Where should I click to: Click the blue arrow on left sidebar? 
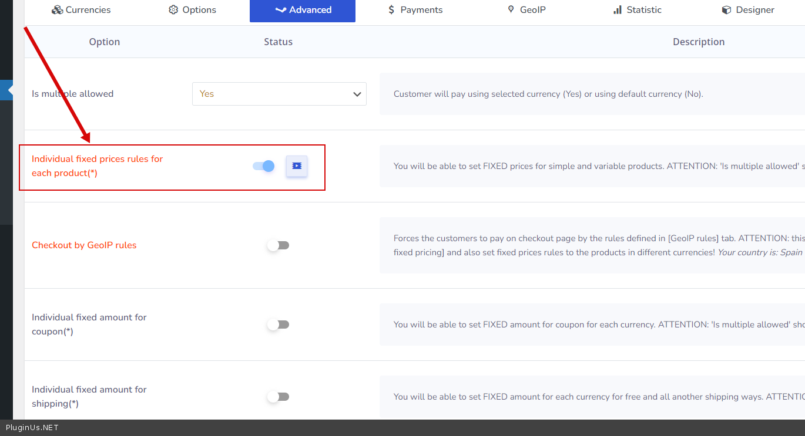tap(10, 90)
